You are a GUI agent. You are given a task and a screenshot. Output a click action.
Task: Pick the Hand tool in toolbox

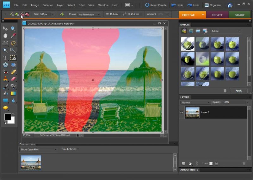coord(5,36)
